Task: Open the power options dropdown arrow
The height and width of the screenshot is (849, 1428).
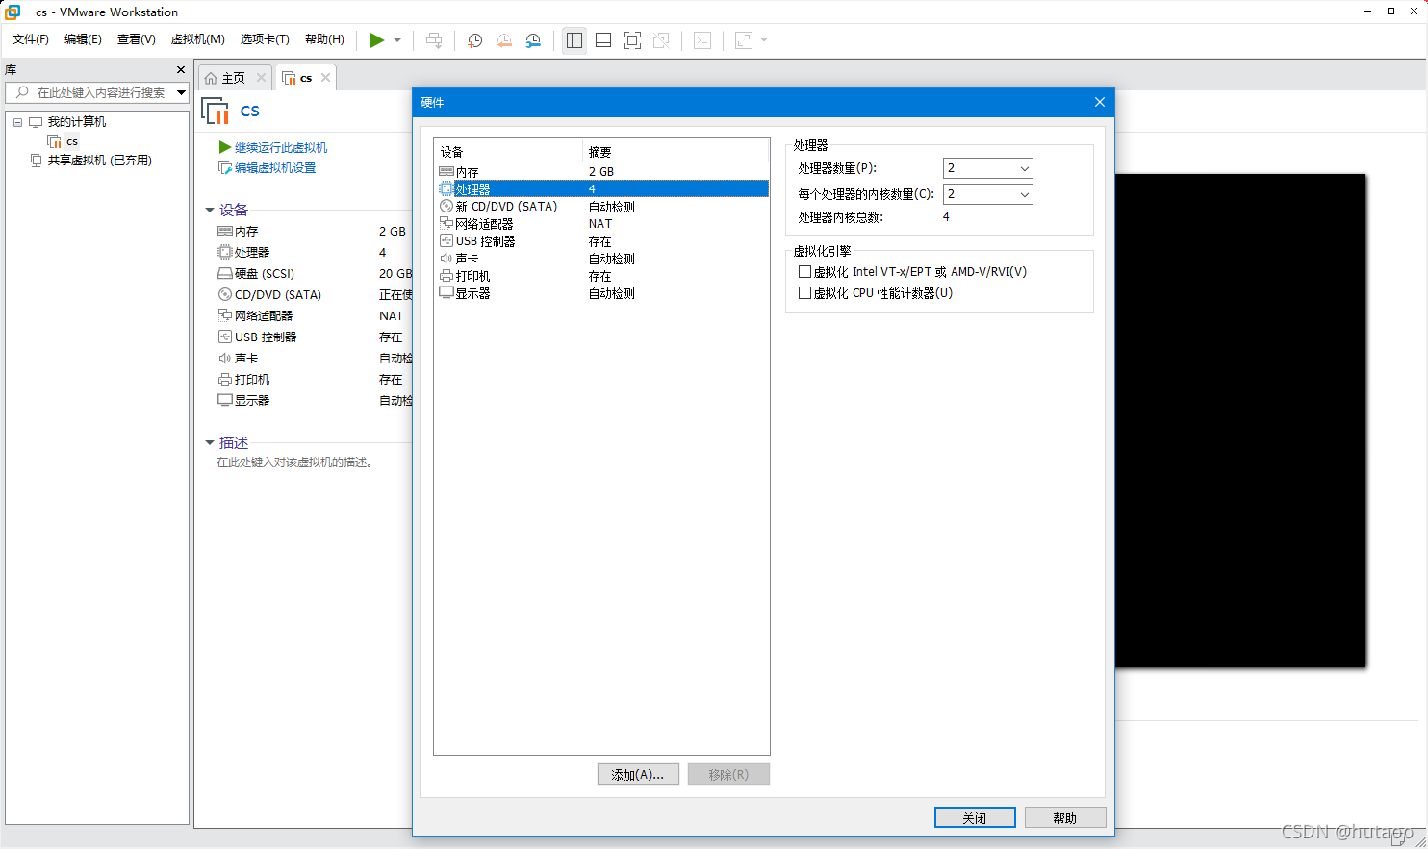Action: tap(397, 40)
